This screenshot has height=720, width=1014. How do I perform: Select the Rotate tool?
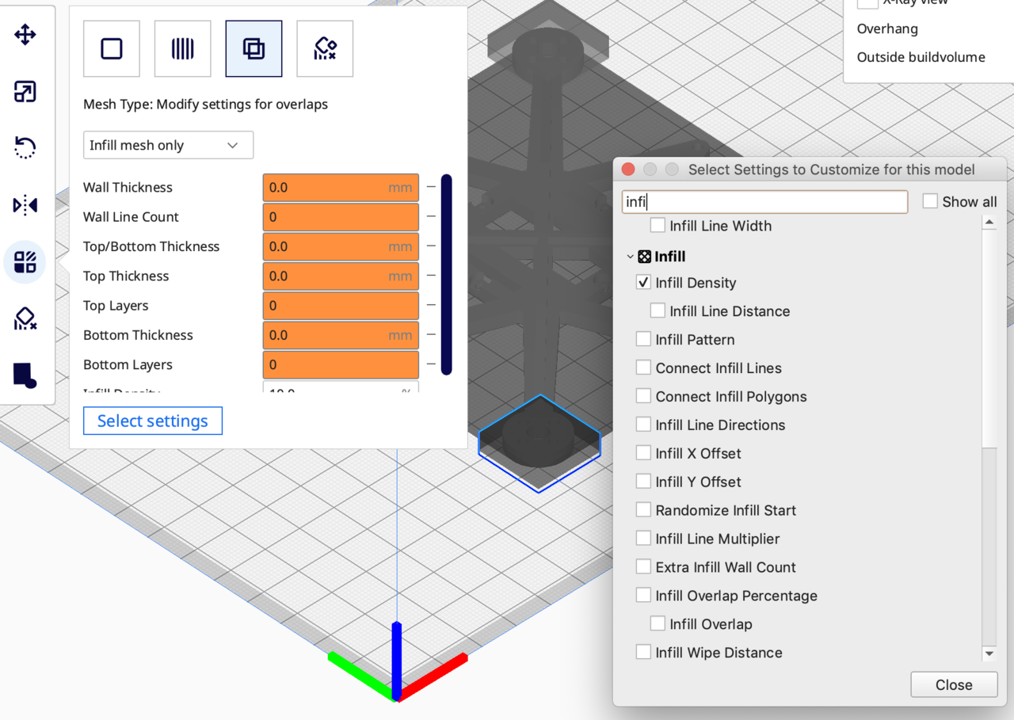[x=25, y=148]
